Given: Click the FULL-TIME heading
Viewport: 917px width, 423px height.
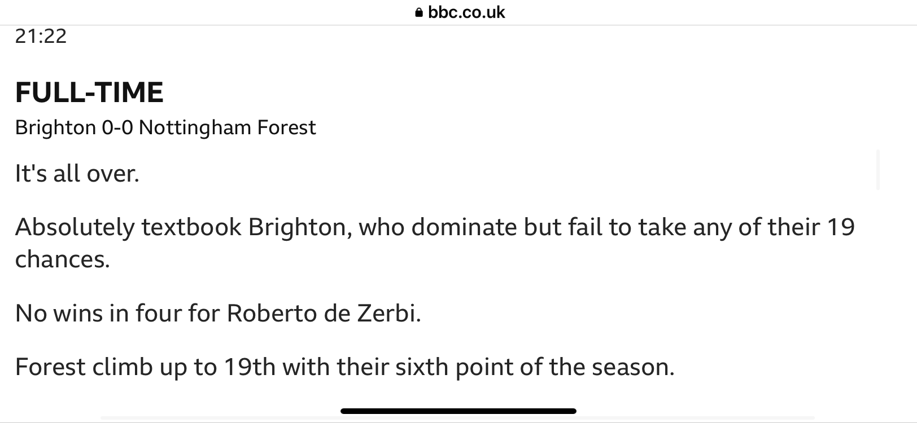Looking at the screenshot, I should [x=89, y=92].
